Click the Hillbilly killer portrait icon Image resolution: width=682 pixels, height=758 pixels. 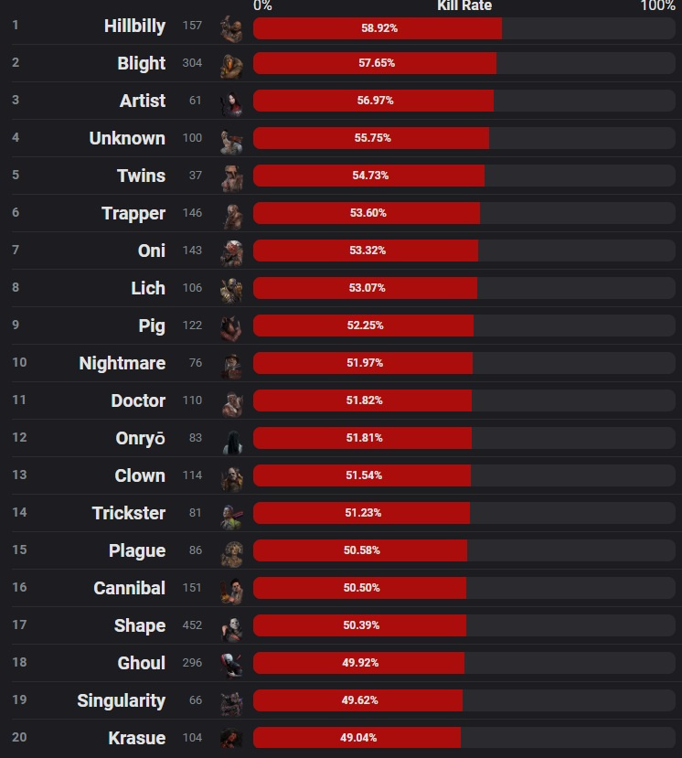click(231, 28)
